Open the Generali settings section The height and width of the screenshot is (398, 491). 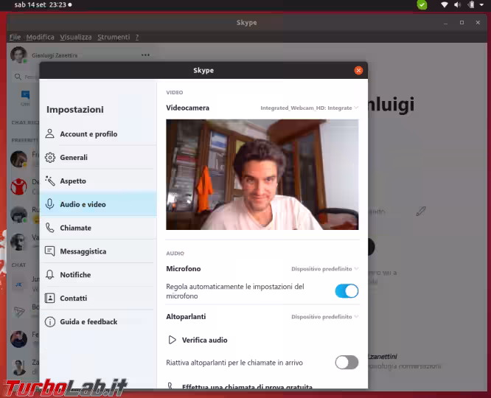click(x=98, y=158)
